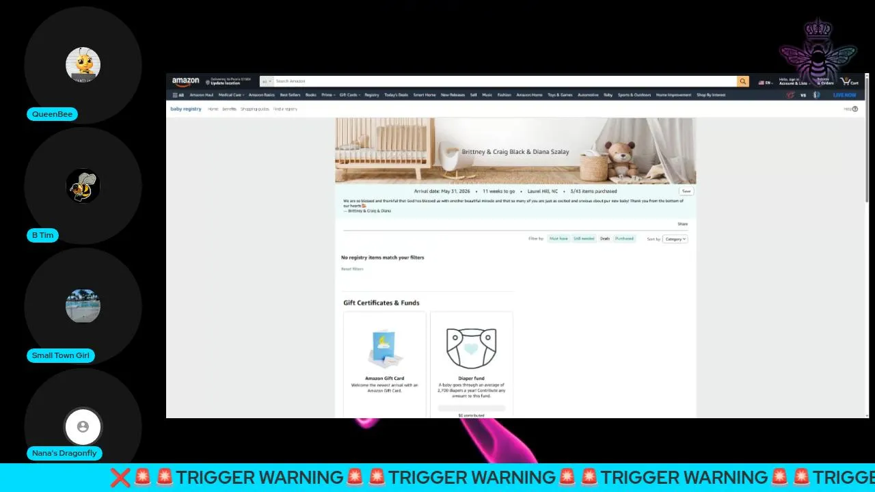This screenshot has width=875, height=492.
Task: Click QueenBee's bee avatar
Action: 83,65
